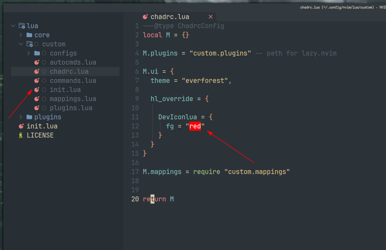386x250 pixels.
Task: Click the Lua icon in the chadrc.lua tab
Action: 145,17
